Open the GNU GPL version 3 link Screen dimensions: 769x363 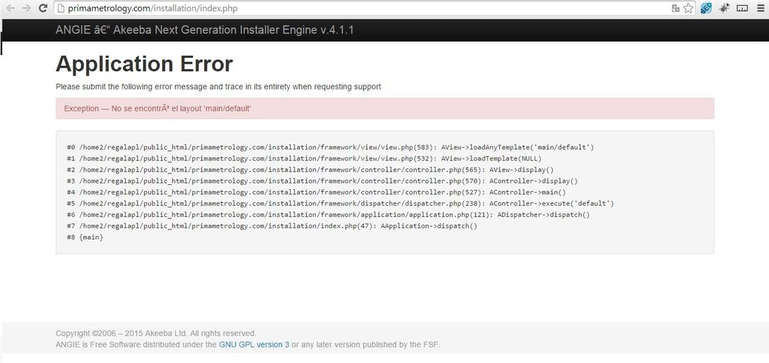pyautogui.click(x=254, y=344)
